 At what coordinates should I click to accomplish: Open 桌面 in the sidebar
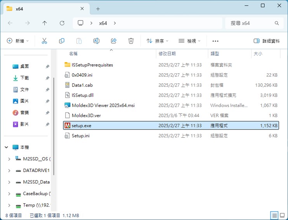point(24,66)
